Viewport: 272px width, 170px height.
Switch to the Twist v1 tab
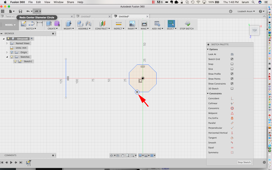pyautogui.click(x=10, y=17)
